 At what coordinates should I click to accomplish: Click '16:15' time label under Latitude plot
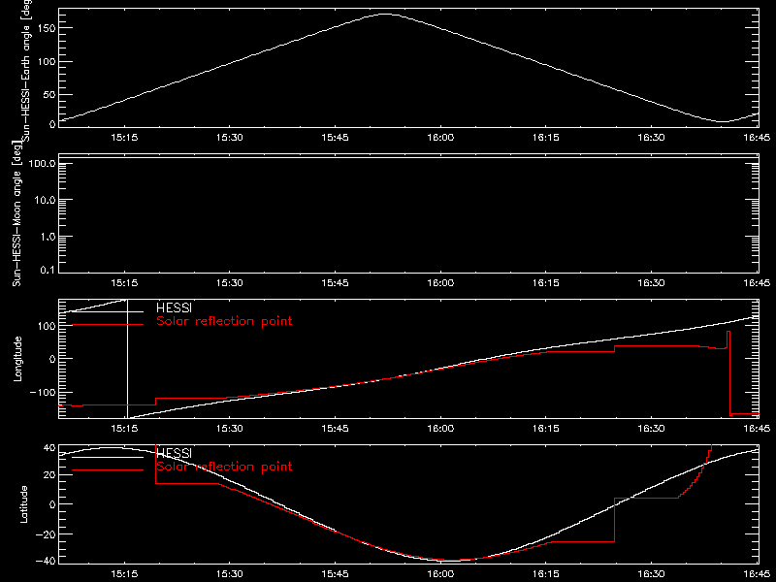(546, 574)
